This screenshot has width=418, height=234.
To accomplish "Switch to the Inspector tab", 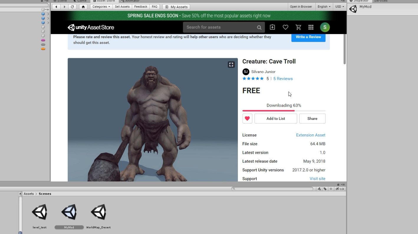I will click(359, 1).
